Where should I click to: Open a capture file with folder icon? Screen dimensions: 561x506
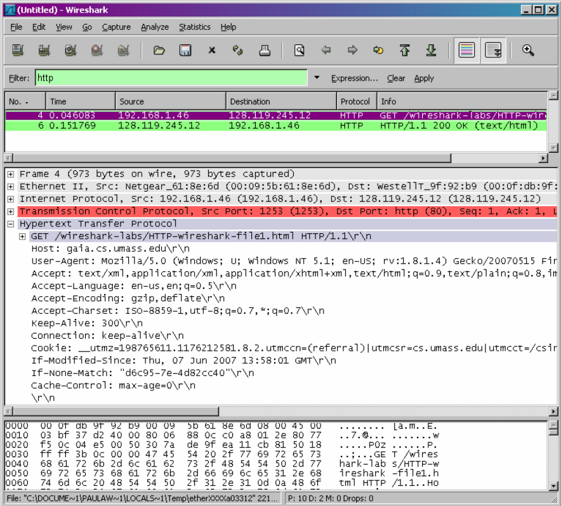(159, 50)
